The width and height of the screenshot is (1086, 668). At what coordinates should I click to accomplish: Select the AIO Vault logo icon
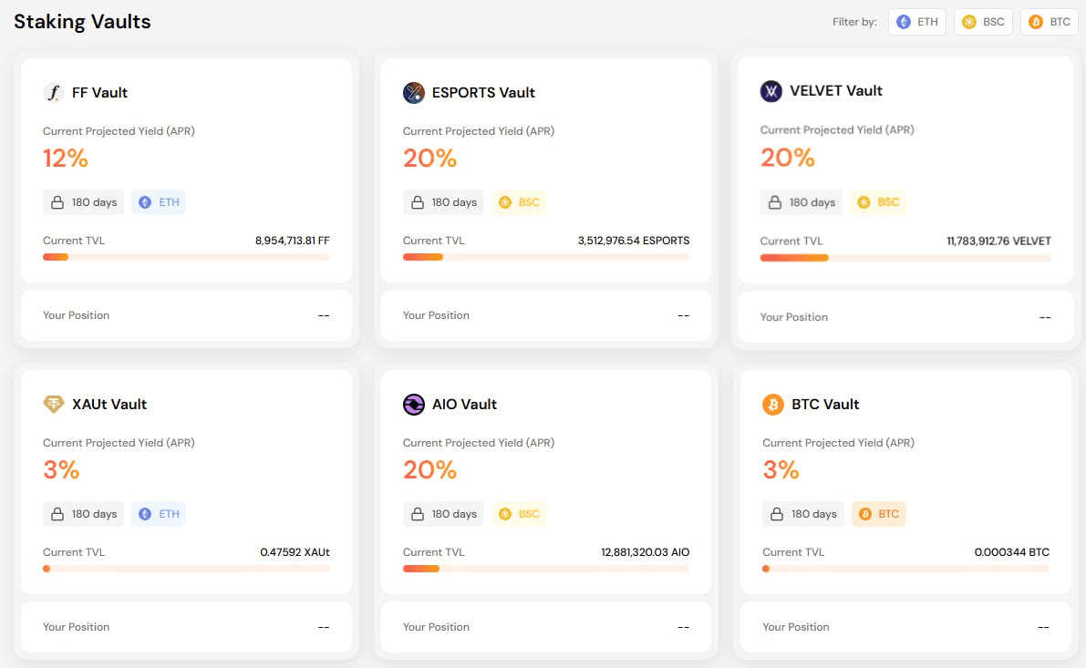tap(413, 404)
